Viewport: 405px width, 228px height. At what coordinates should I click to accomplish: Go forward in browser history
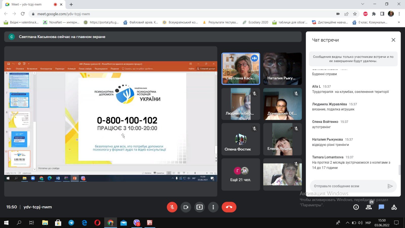[x=14, y=14]
